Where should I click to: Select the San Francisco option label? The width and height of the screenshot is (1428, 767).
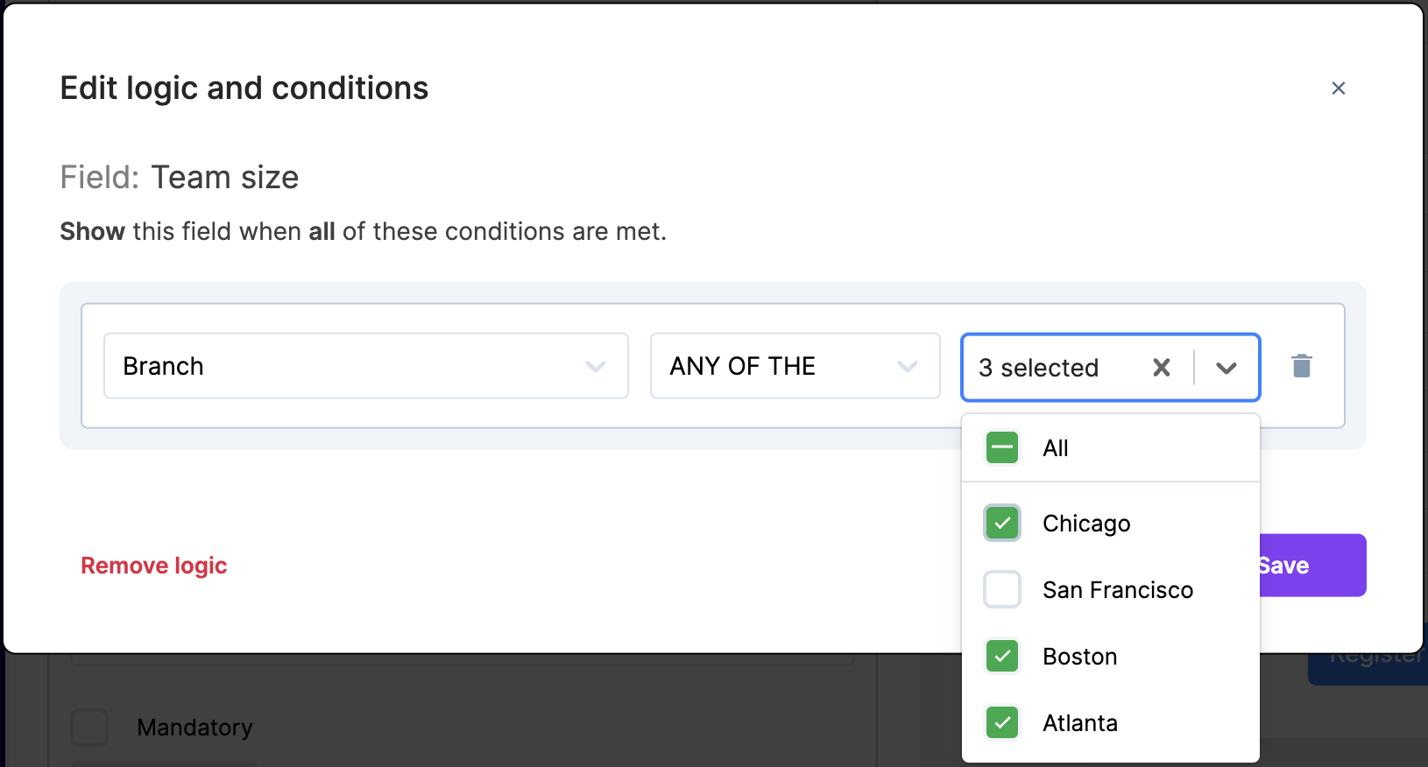coord(1118,590)
